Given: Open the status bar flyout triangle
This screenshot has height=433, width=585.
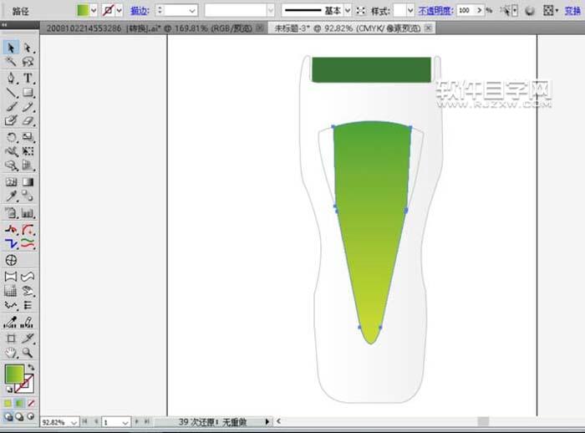Looking at the screenshot, I should point(267,422).
